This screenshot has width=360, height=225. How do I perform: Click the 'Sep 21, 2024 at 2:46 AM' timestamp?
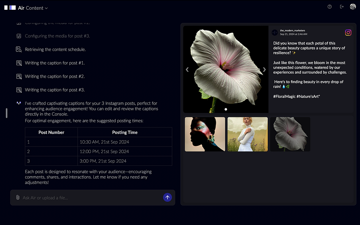pos(294,34)
